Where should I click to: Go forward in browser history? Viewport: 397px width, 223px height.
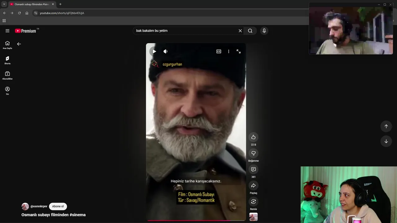point(12,13)
